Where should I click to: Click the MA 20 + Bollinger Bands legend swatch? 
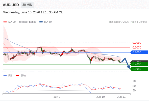click(x=5, y=22)
